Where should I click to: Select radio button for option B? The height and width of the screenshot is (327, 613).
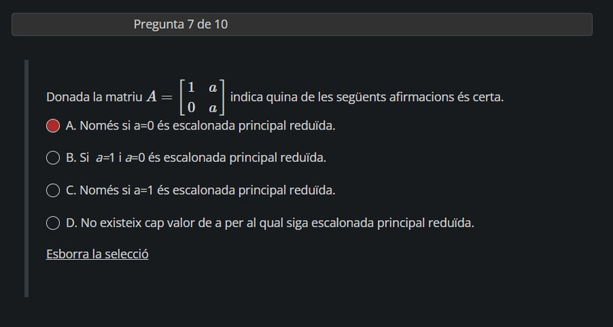point(53,158)
